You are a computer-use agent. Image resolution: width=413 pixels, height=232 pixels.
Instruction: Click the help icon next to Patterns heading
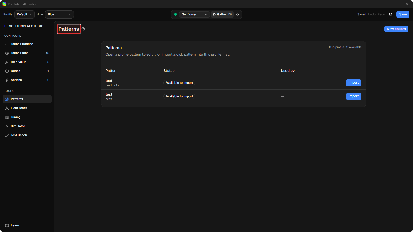click(83, 29)
